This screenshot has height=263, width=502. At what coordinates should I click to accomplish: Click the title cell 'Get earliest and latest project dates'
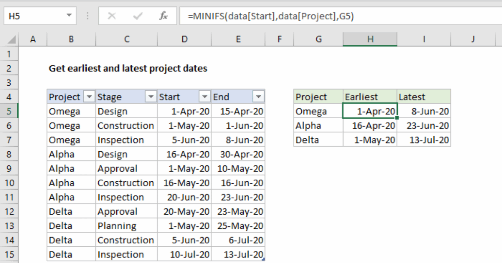tap(128, 69)
